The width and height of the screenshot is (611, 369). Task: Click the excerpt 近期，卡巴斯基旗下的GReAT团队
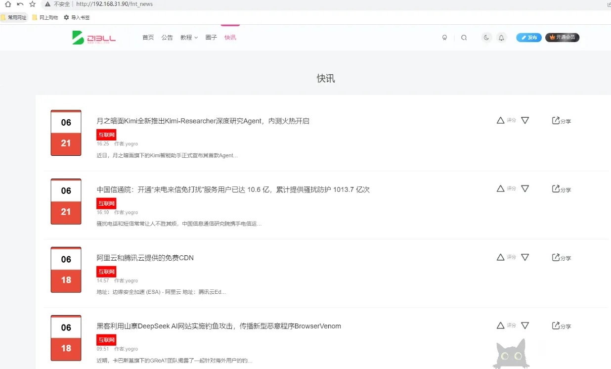[x=175, y=361]
